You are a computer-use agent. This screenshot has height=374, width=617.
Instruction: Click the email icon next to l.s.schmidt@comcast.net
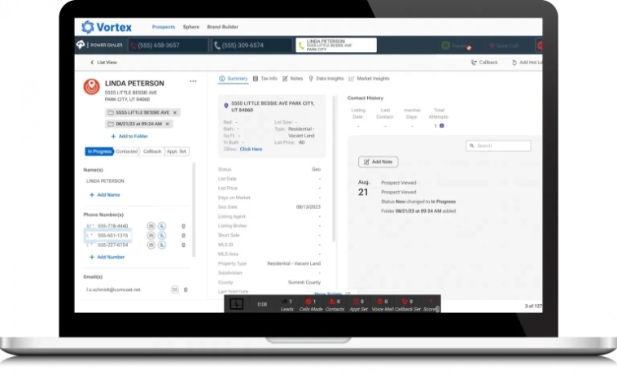point(174,289)
